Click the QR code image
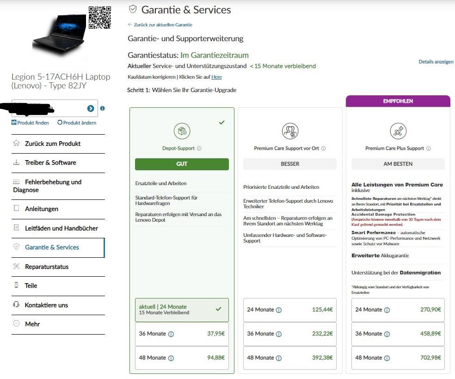455x379 pixels. click(100, 18)
